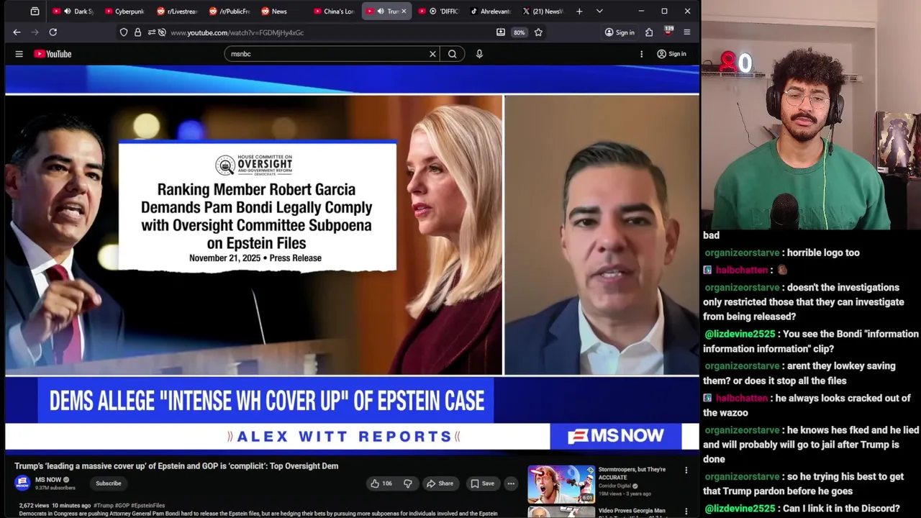Image resolution: width=921 pixels, height=518 pixels.
Task: Click the chat username @lizdevine2525 asking about Discord
Action: (740, 508)
